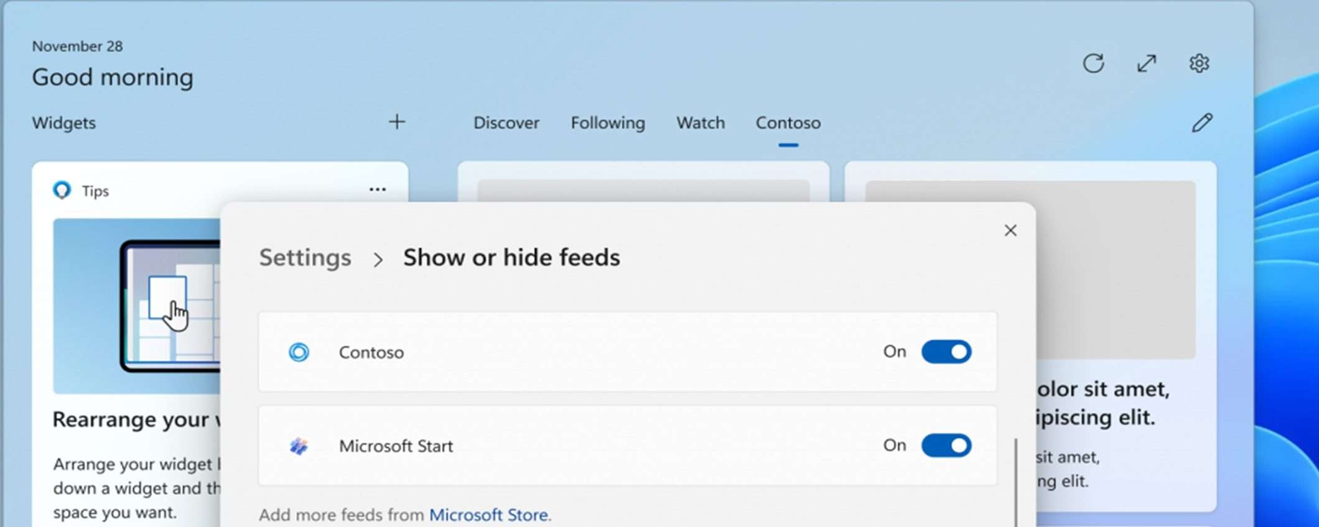Click the refresh feeds icon
Image resolution: width=1319 pixels, height=527 pixels.
[x=1093, y=63]
